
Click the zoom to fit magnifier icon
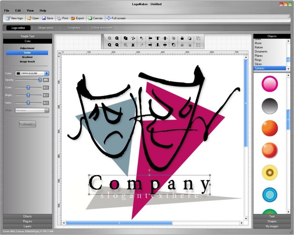109,45
